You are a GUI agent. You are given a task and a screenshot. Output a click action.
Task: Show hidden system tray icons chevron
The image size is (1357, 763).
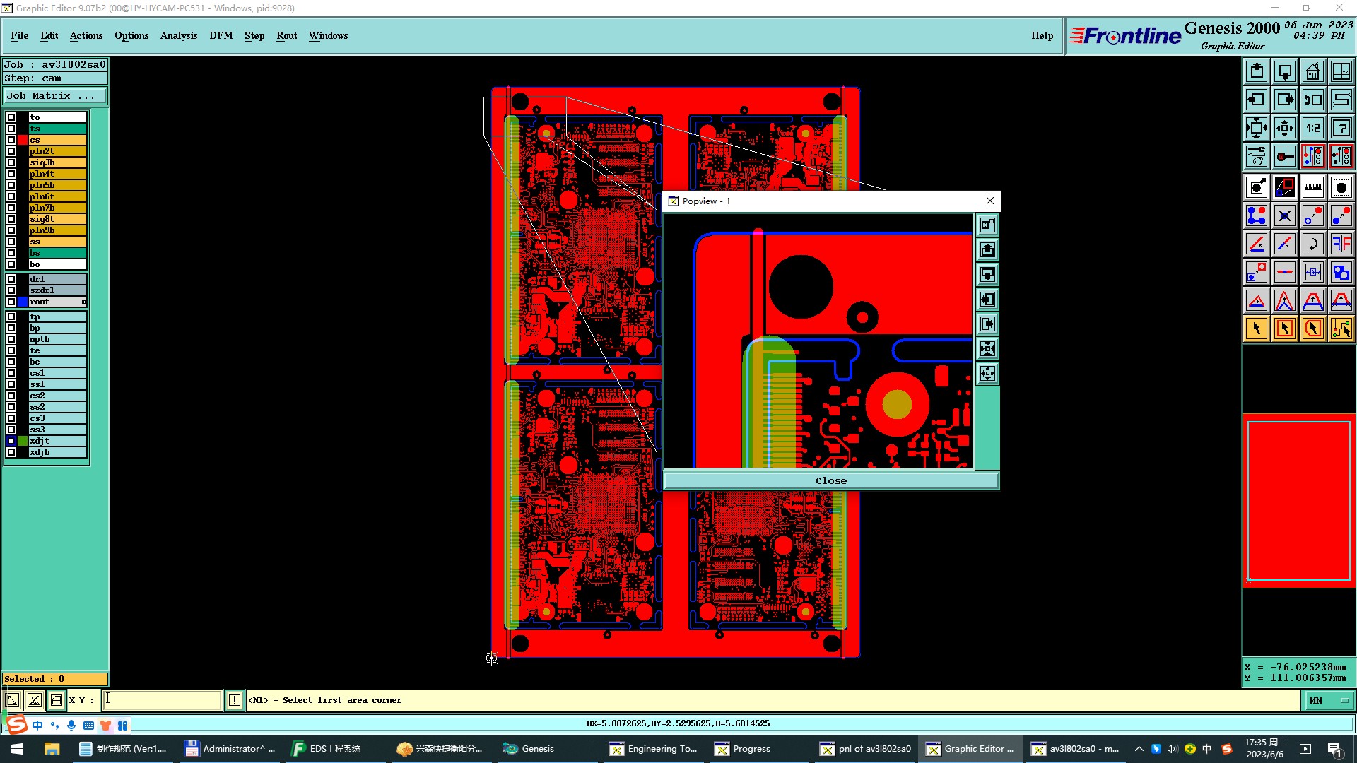coord(1139,749)
